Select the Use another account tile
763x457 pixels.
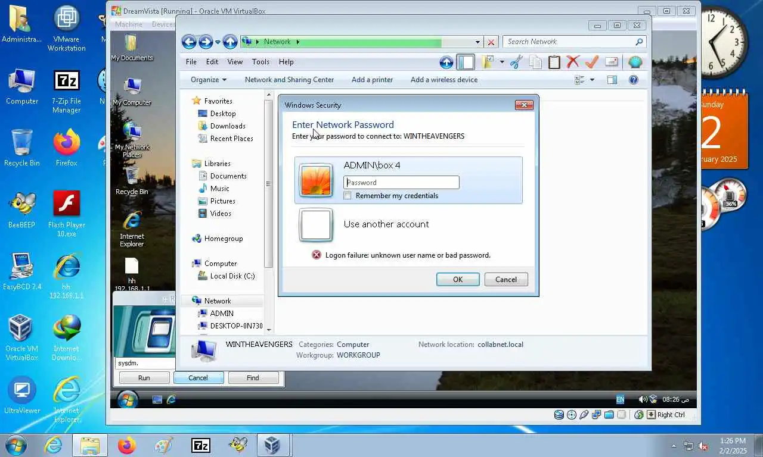coord(408,224)
